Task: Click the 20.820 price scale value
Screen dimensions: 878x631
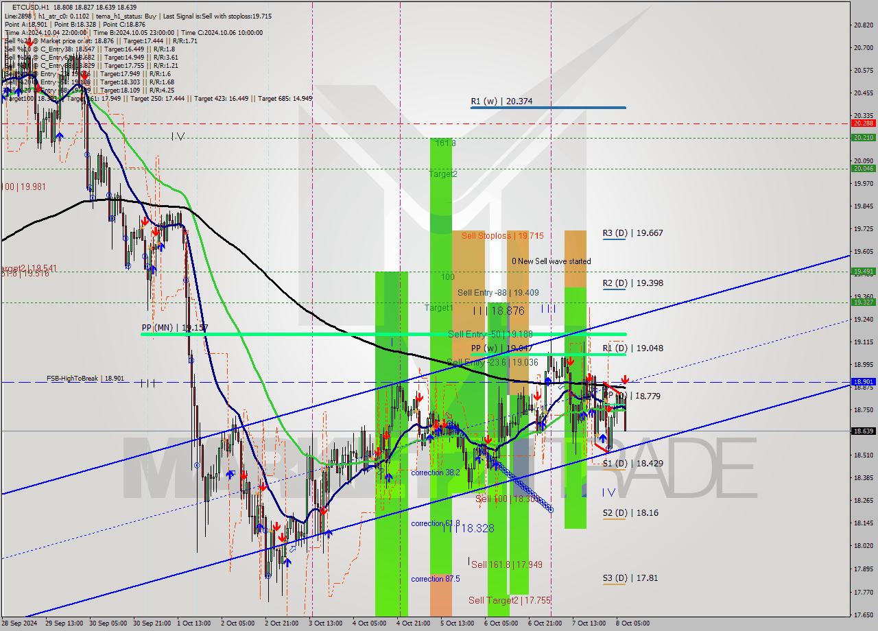Action: coord(863,25)
